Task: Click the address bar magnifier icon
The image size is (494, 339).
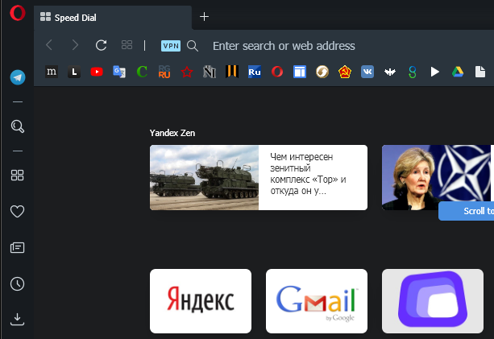Action: tap(193, 46)
